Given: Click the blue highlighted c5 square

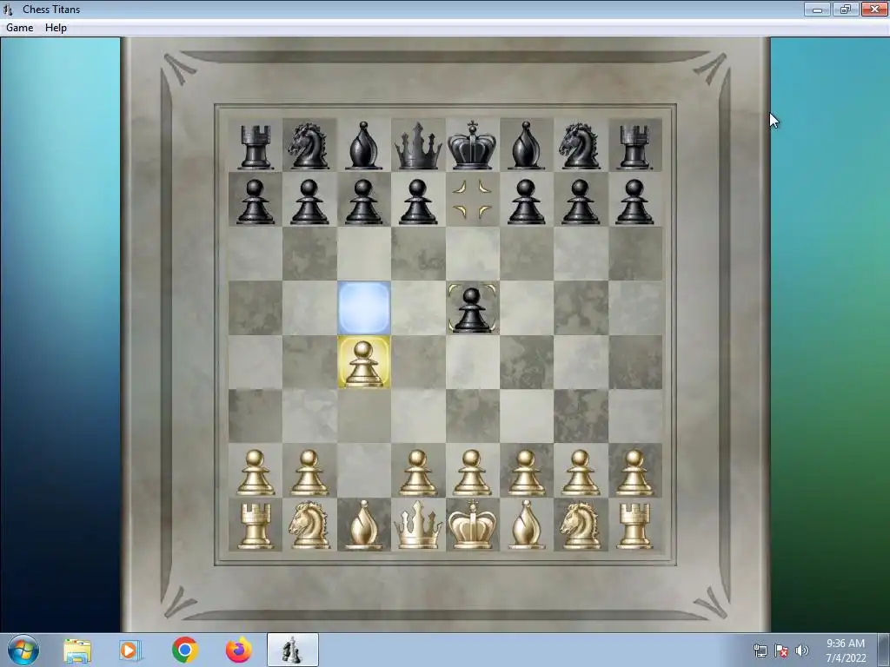Looking at the screenshot, I should click(x=364, y=308).
